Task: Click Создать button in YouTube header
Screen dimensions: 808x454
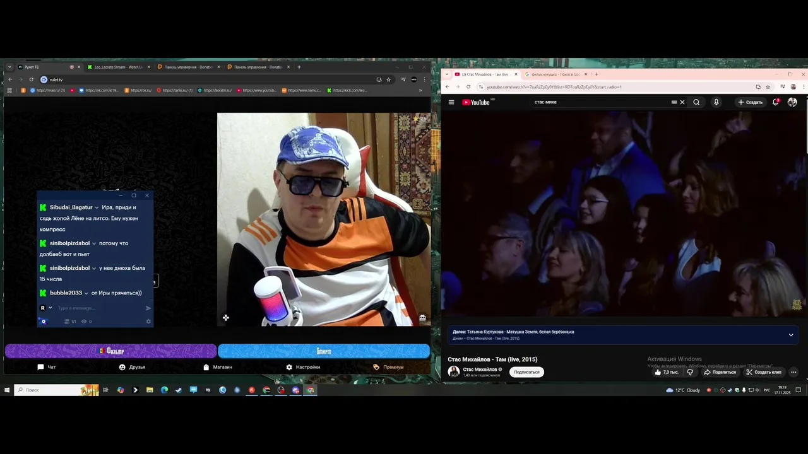Action: [x=751, y=102]
